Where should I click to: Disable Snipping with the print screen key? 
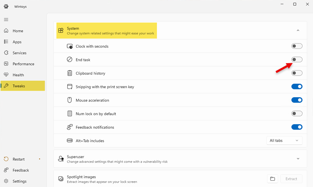[297, 86]
